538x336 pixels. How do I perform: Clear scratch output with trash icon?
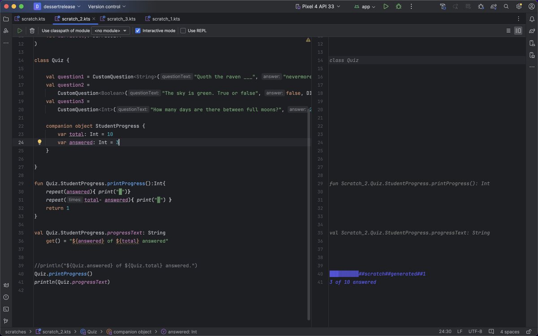tap(32, 30)
